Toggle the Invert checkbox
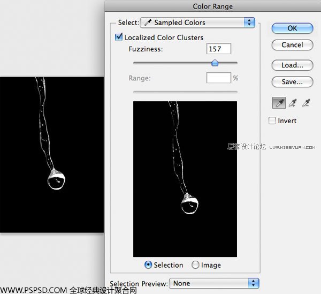This screenshot has width=321, height=294. click(x=272, y=120)
